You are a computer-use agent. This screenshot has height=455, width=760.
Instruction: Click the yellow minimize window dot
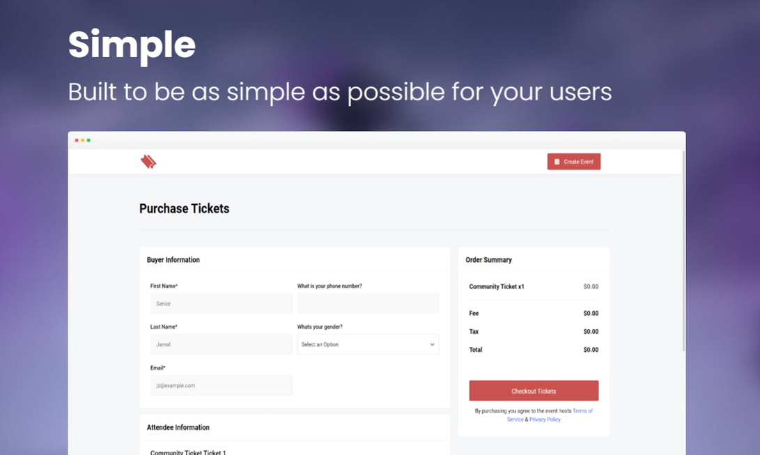(83, 140)
